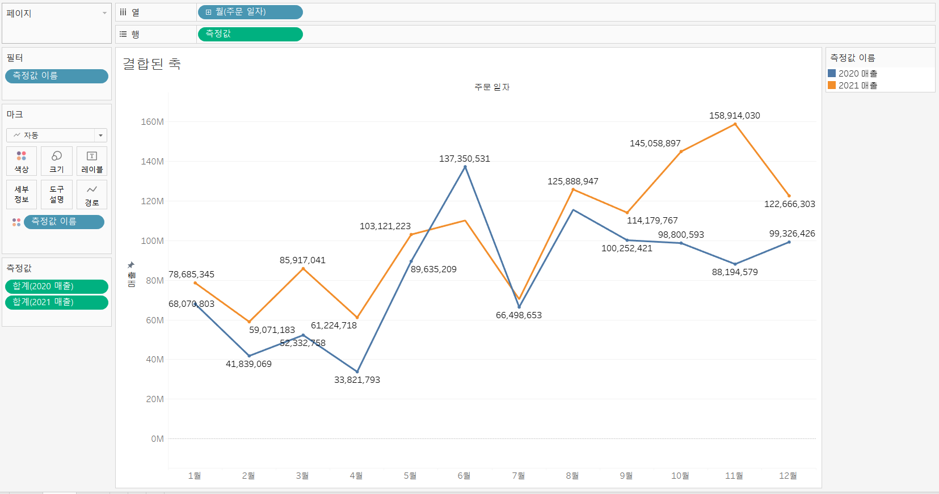Click the columns shelf 열 icon
This screenshot has height=494, width=939.
pos(123,12)
